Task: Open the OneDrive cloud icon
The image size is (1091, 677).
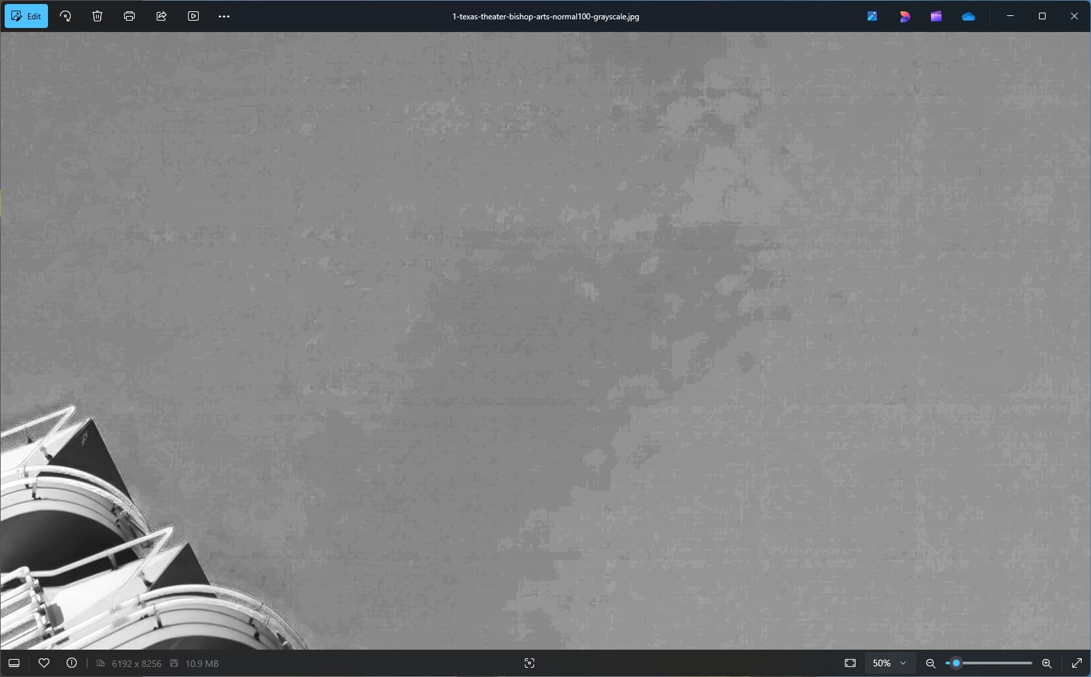Action: 968,16
